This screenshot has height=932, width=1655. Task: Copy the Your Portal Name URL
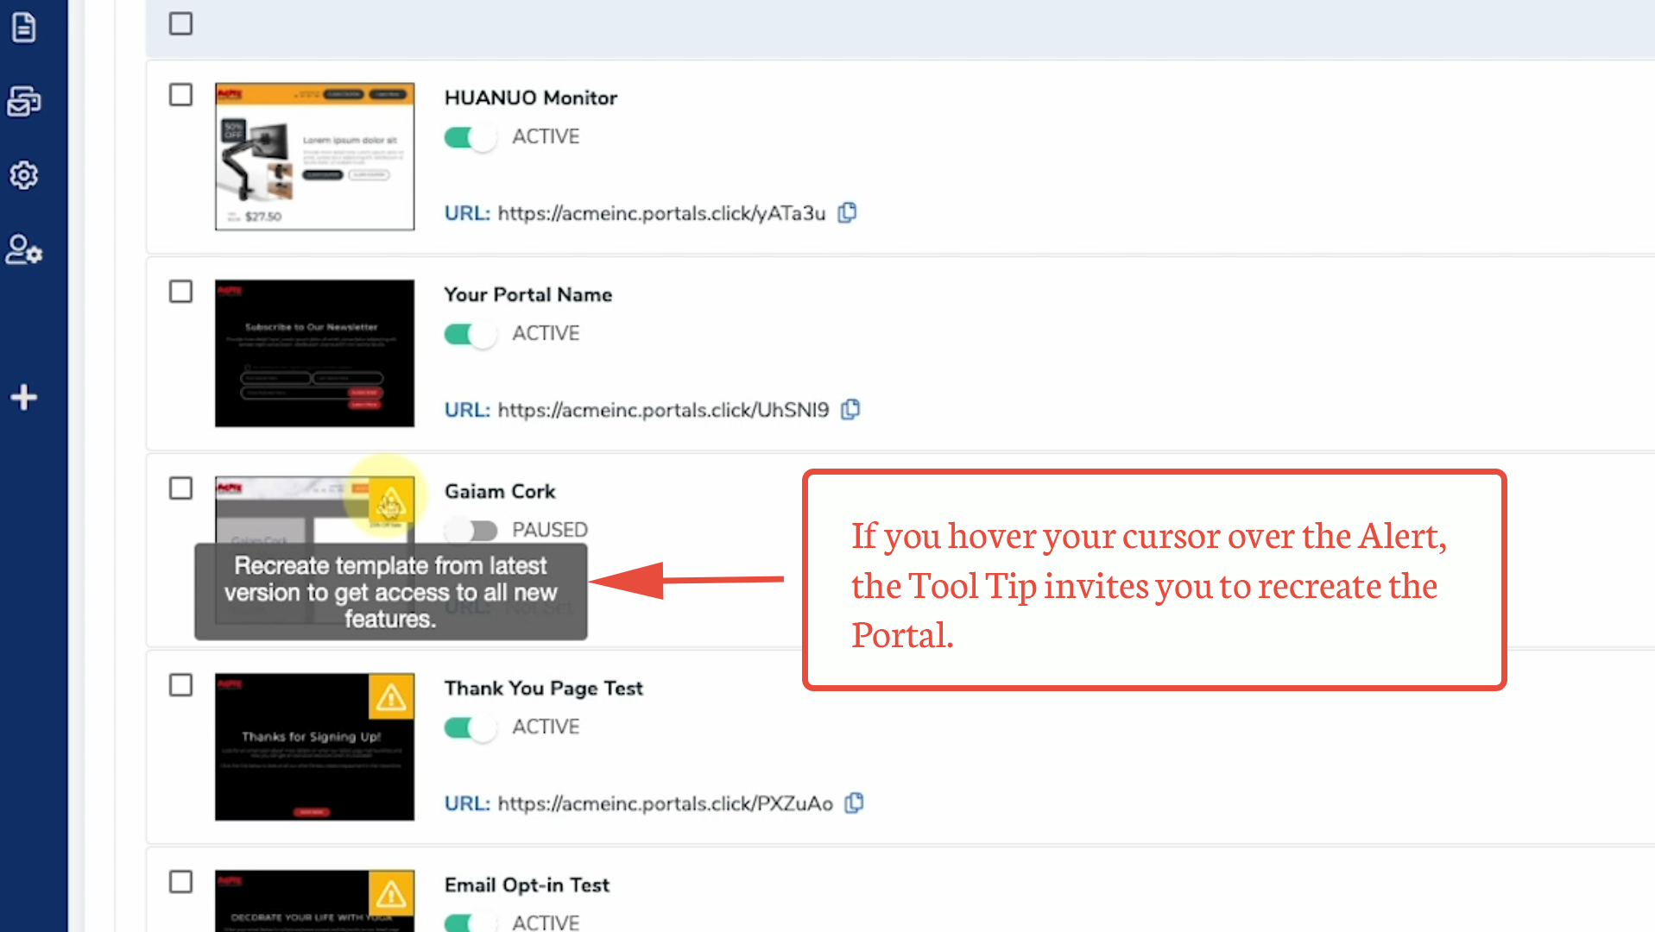[x=851, y=409]
